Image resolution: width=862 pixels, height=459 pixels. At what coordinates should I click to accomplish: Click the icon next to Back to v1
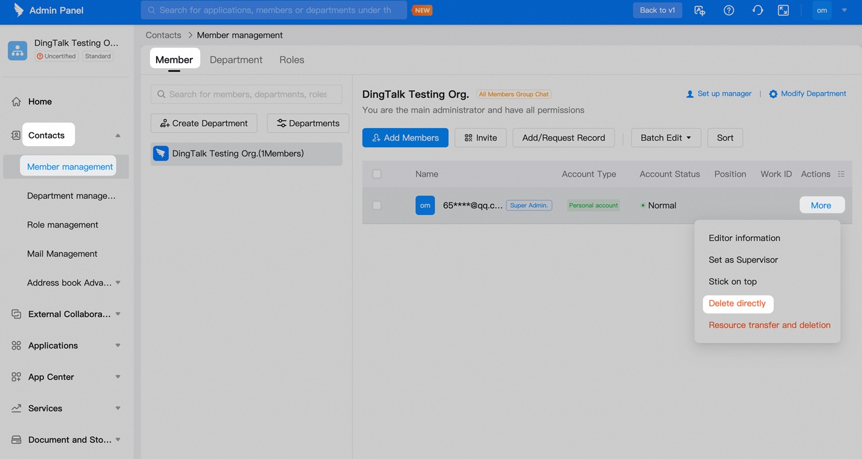[700, 10]
